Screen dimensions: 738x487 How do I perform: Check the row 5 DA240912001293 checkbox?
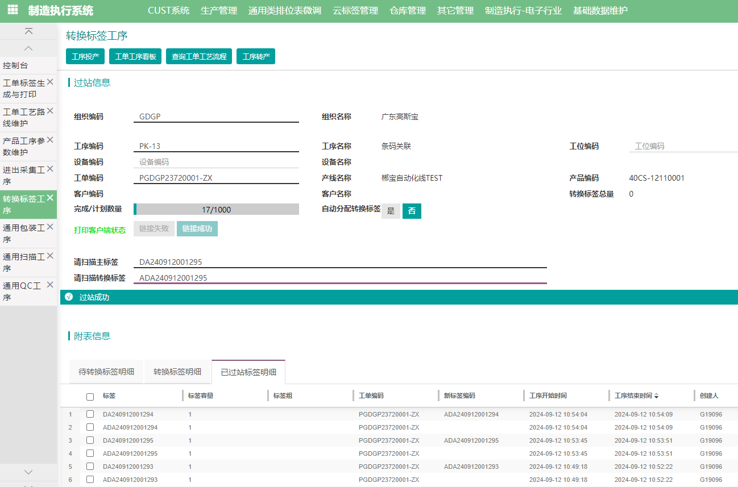pyautogui.click(x=90, y=467)
